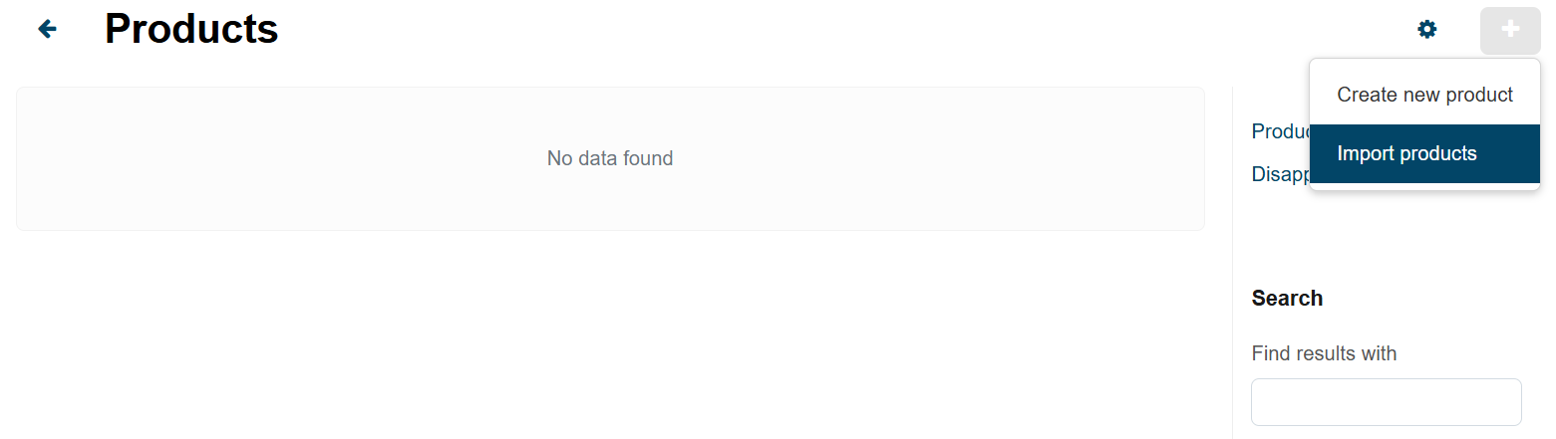Open settings via the gear icon
The image size is (1556, 439).
tap(1427, 30)
